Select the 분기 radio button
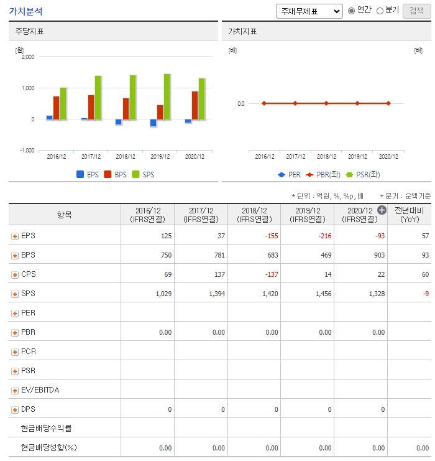The image size is (435, 461). coord(380,11)
